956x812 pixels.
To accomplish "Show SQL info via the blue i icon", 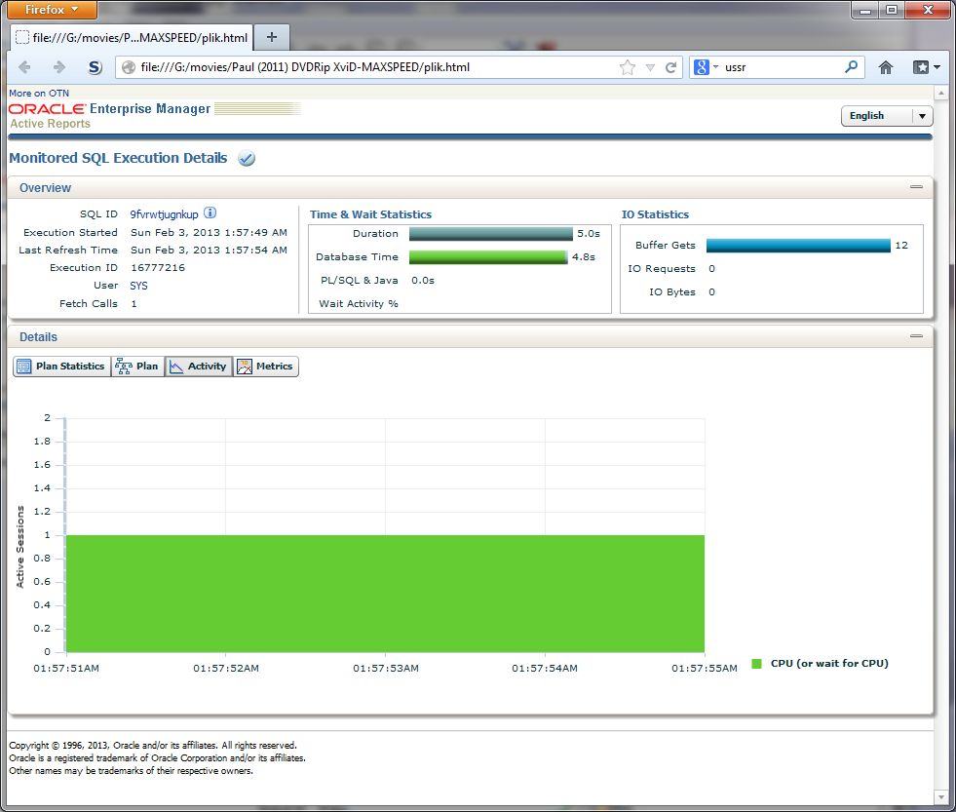I will pyautogui.click(x=210, y=213).
